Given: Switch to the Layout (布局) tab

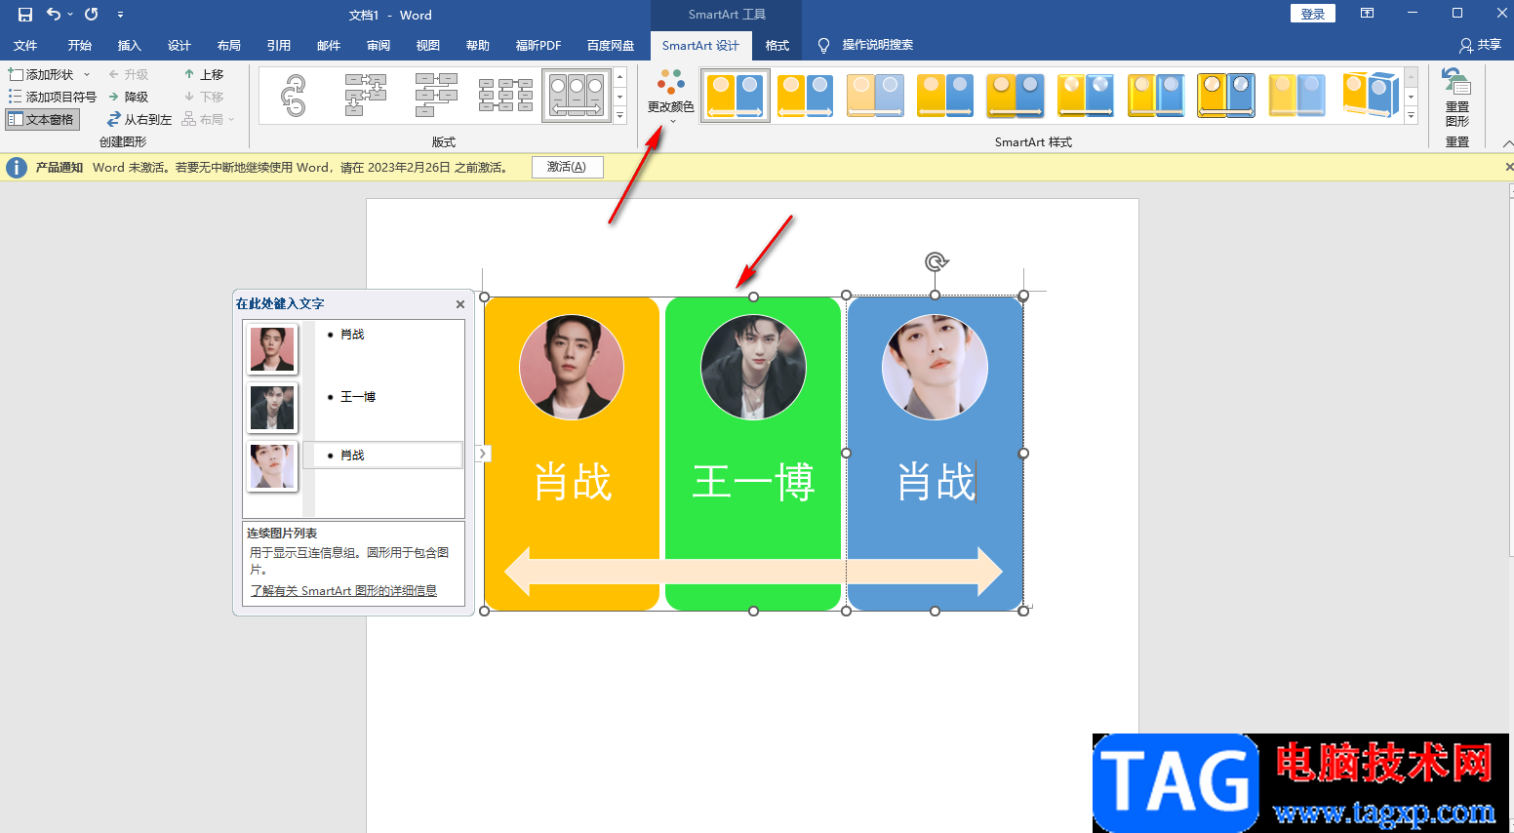Looking at the screenshot, I should [x=229, y=45].
